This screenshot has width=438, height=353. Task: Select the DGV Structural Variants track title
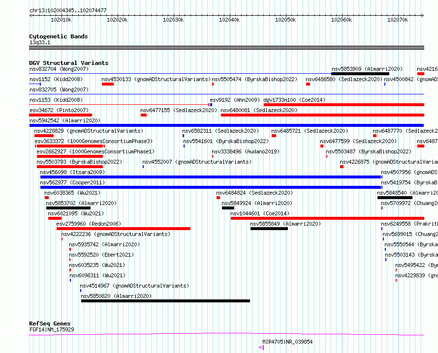click(x=69, y=63)
